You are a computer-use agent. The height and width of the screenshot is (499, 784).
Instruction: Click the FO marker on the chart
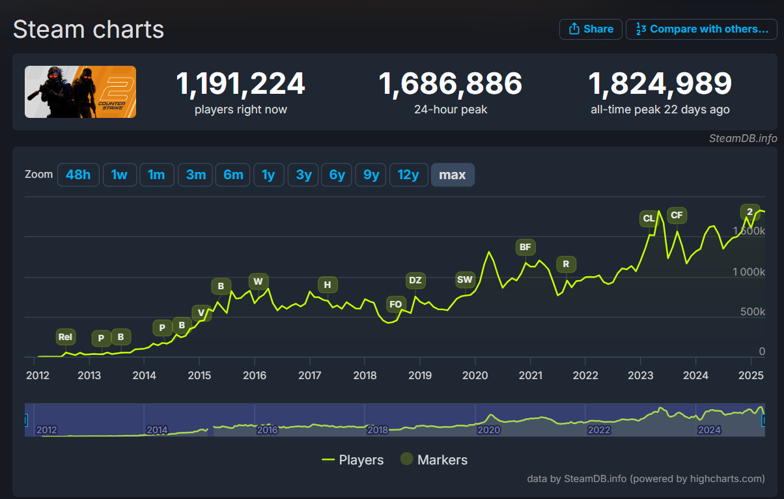tap(395, 304)
